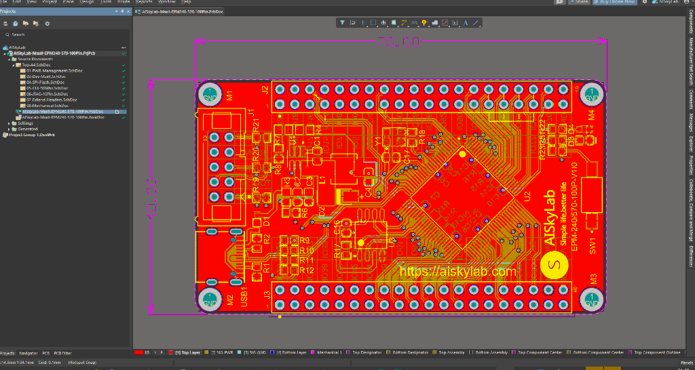Screen dimensions: 695x370
Task: Choose the place string text tool
Action: tap(466, 22)
